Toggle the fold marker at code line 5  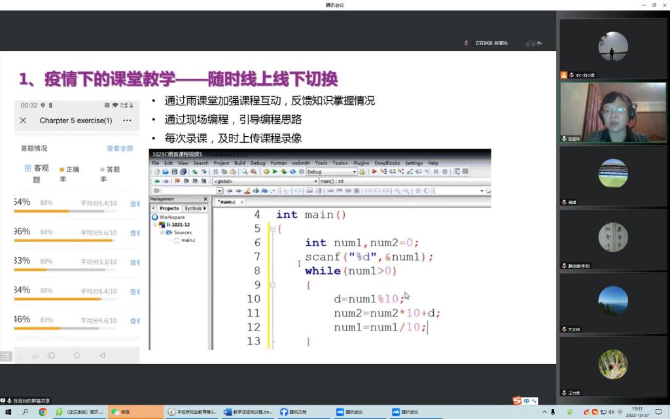tap(272, 229)
